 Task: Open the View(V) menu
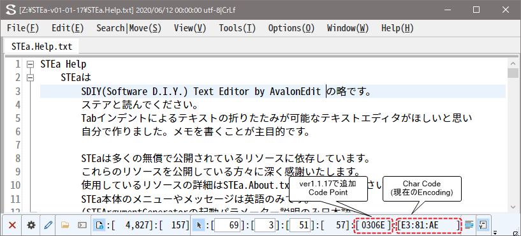190,28
